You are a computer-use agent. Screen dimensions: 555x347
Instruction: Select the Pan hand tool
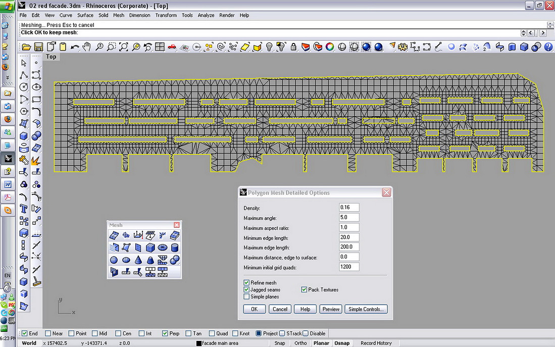(x=86, y=47)
